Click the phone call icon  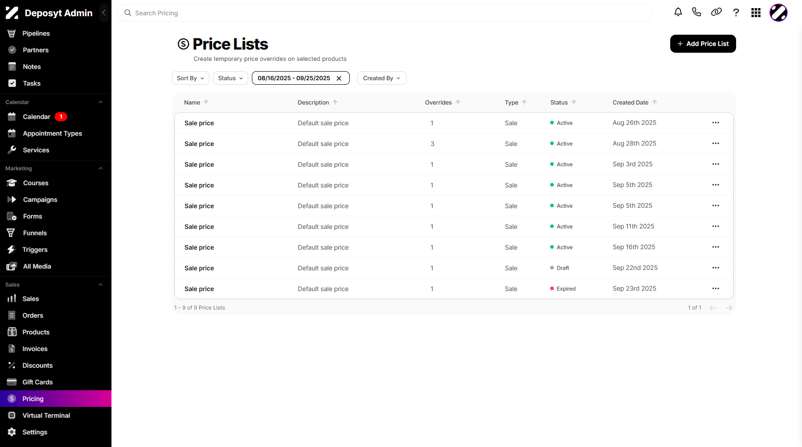coord(697,12)
